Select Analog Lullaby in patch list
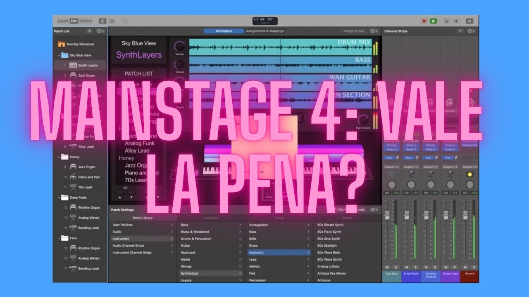Viewport: 529px width, 297px height. pyautogui.click(x=329, y=266)
